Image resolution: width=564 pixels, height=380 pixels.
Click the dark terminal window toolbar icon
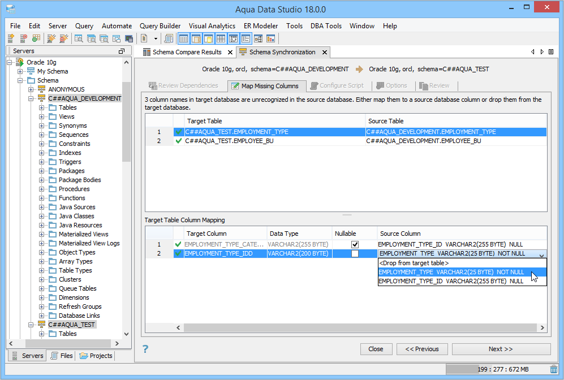pyautogui.click(x=129, y=38)
